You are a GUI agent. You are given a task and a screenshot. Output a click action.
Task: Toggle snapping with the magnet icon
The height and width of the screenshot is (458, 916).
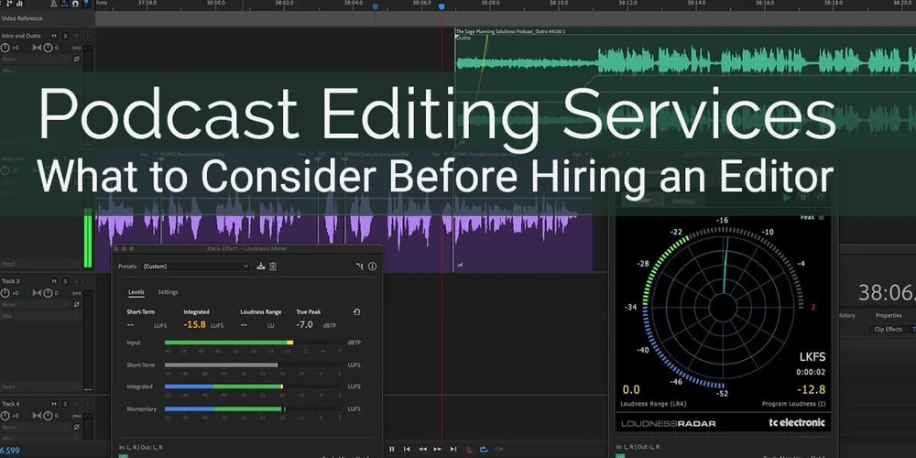coord(75,4)
